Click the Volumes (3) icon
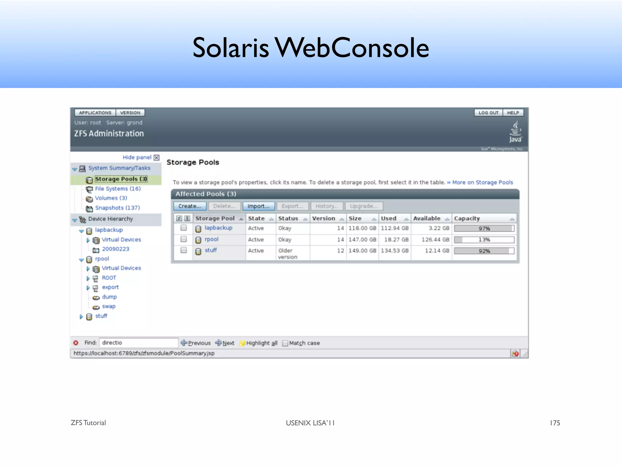Screen dimensions: 622x466 click(x=89, y=199)
